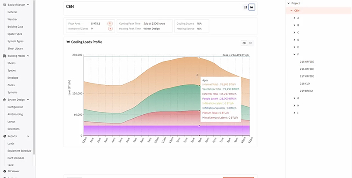Switch to table view icon beside chart icon
Screen dimensions: 352x178
(x=246, y=7)
